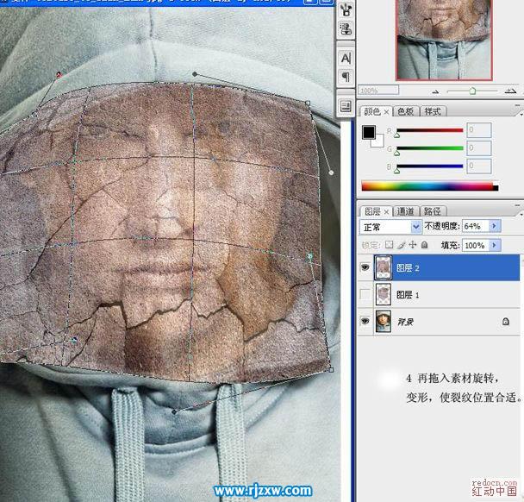Select the 图层 2 layer row
This screenshot has width=524, height=502.
(x=439, y=267)
